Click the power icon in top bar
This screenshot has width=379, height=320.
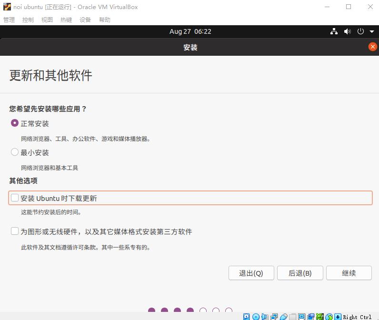(360, 31)
